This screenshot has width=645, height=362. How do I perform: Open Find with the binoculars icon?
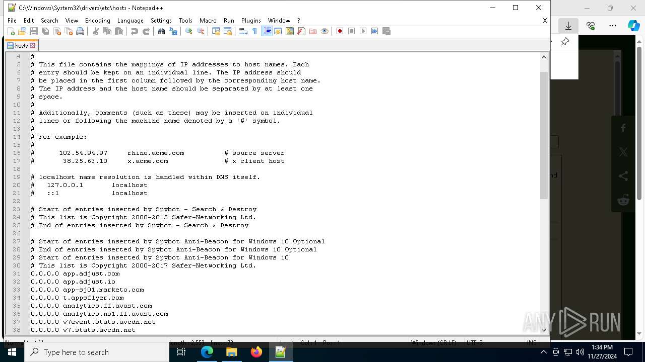pos(162,31)
